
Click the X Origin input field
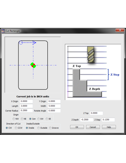26,101
